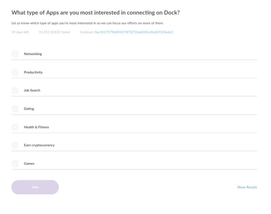Click the checkmark circle beside Games
Screen dimensions: 271x214
[15, 164]
